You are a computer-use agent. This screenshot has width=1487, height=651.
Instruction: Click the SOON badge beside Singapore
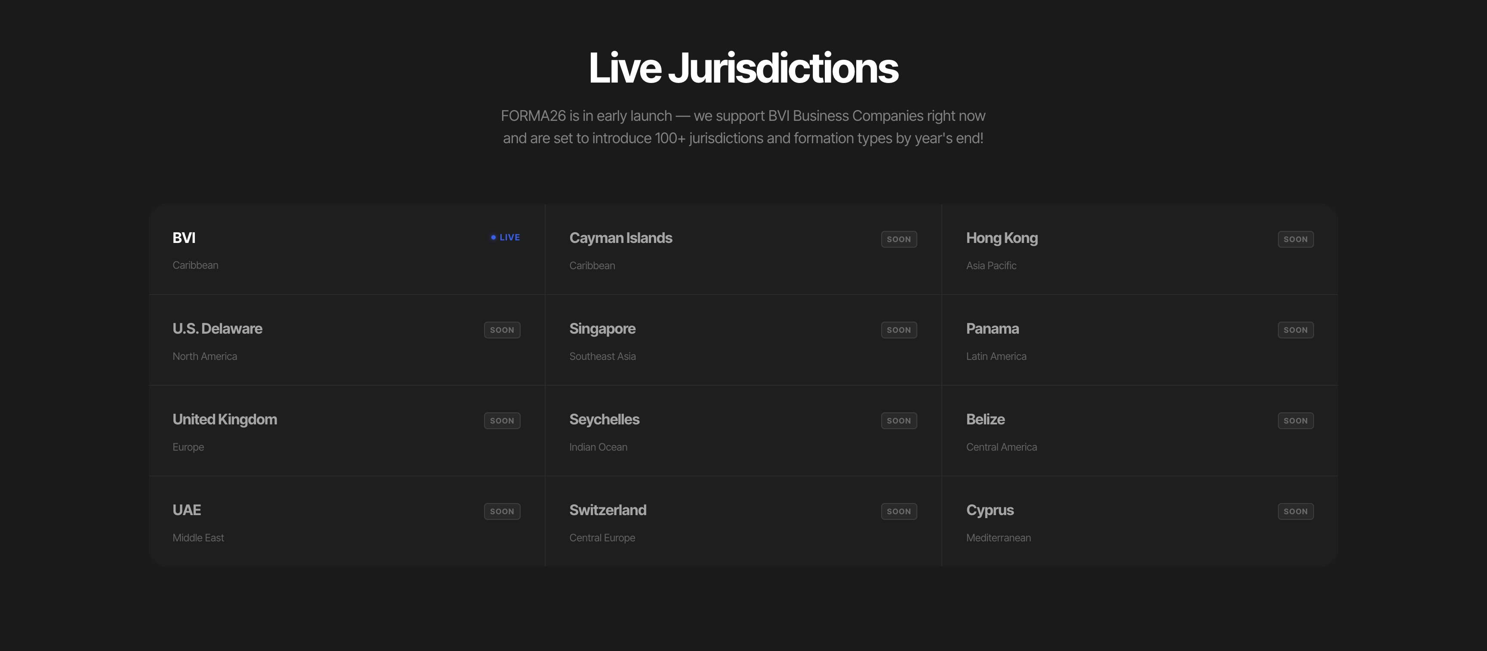pos(899,329)
